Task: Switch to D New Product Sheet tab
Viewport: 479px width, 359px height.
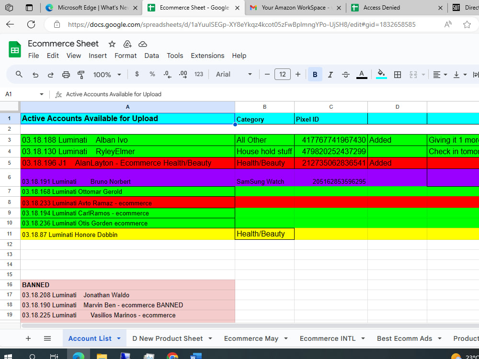Action: click(167, 338)
